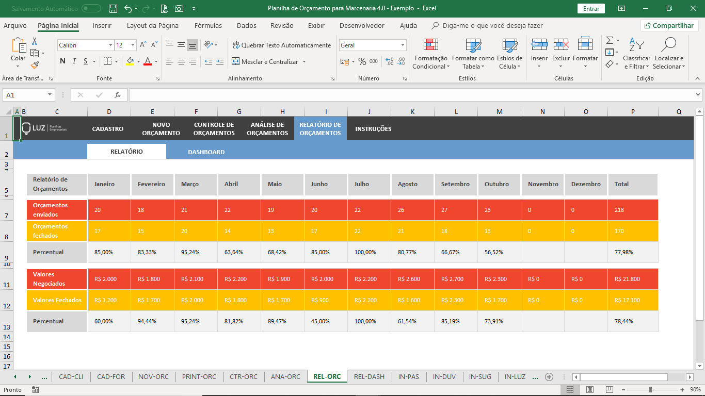
Task: Click the zoom slider in the status bar
Action: point(650,390)
